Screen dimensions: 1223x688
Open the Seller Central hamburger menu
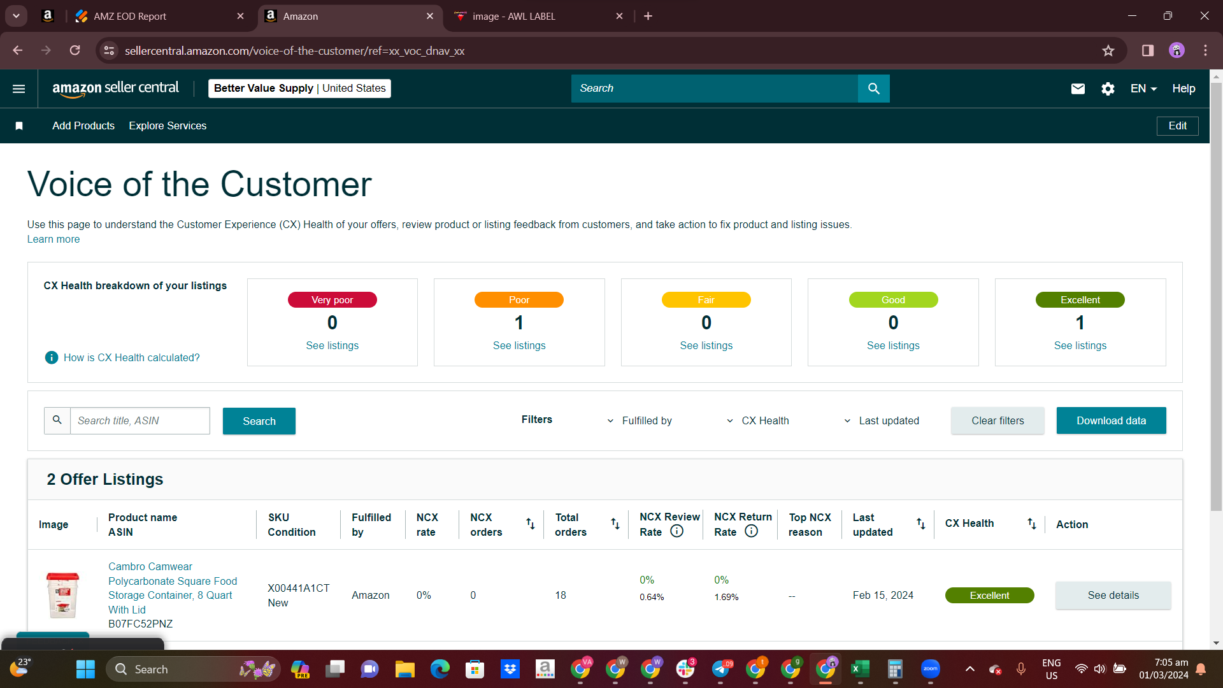point(19,89)
